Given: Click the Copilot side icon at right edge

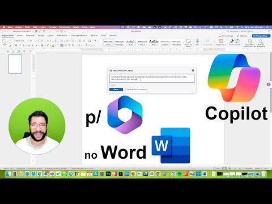Looking at the screenshot, I should click(269, 84).
